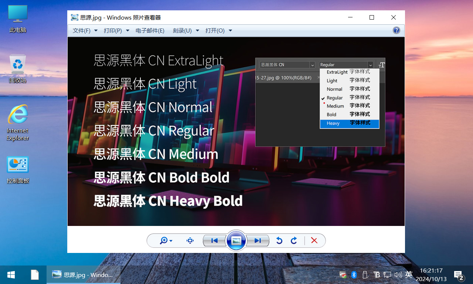Delete the photo with the red X

(x=314, y=241)
